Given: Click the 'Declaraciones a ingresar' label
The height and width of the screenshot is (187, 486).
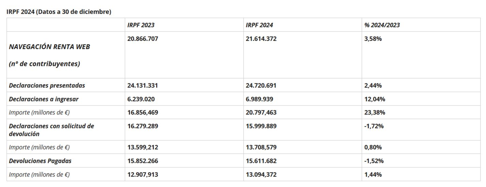Looking at the screenshot, I should click(x=44, y=99).
